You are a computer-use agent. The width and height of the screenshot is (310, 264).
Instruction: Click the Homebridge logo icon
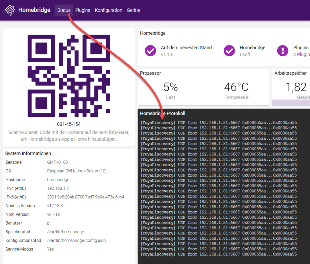point(10,10)
